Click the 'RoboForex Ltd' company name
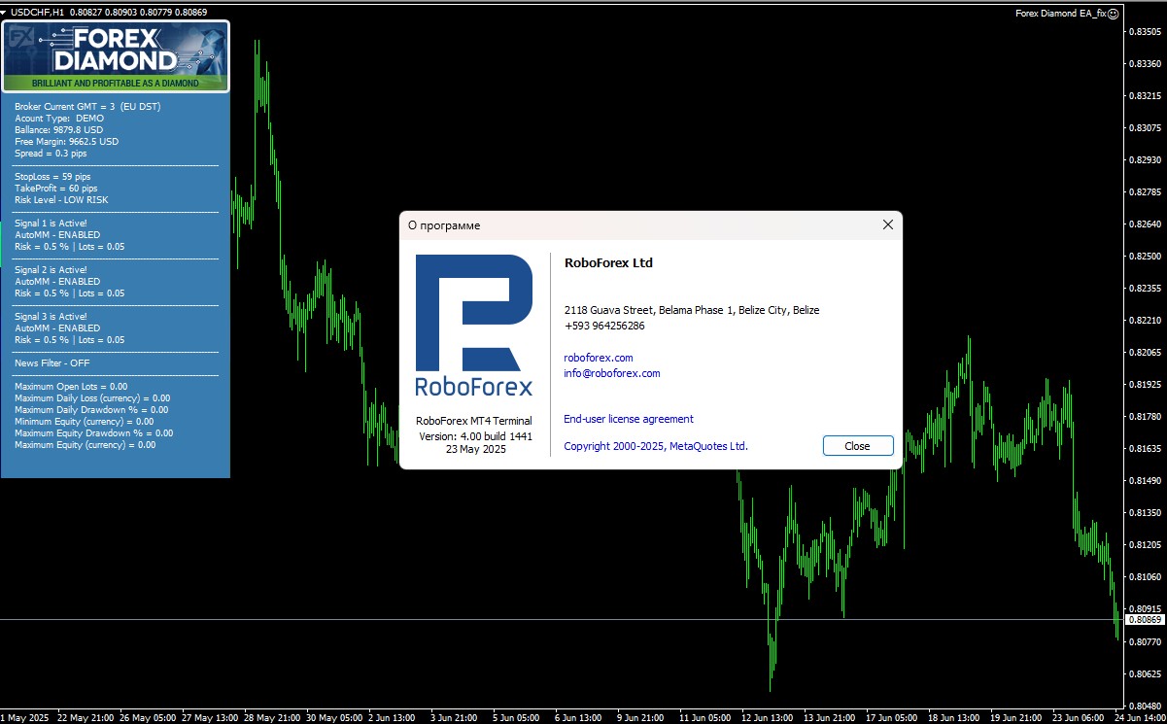The image size is (1167, 724). [608, 263]
